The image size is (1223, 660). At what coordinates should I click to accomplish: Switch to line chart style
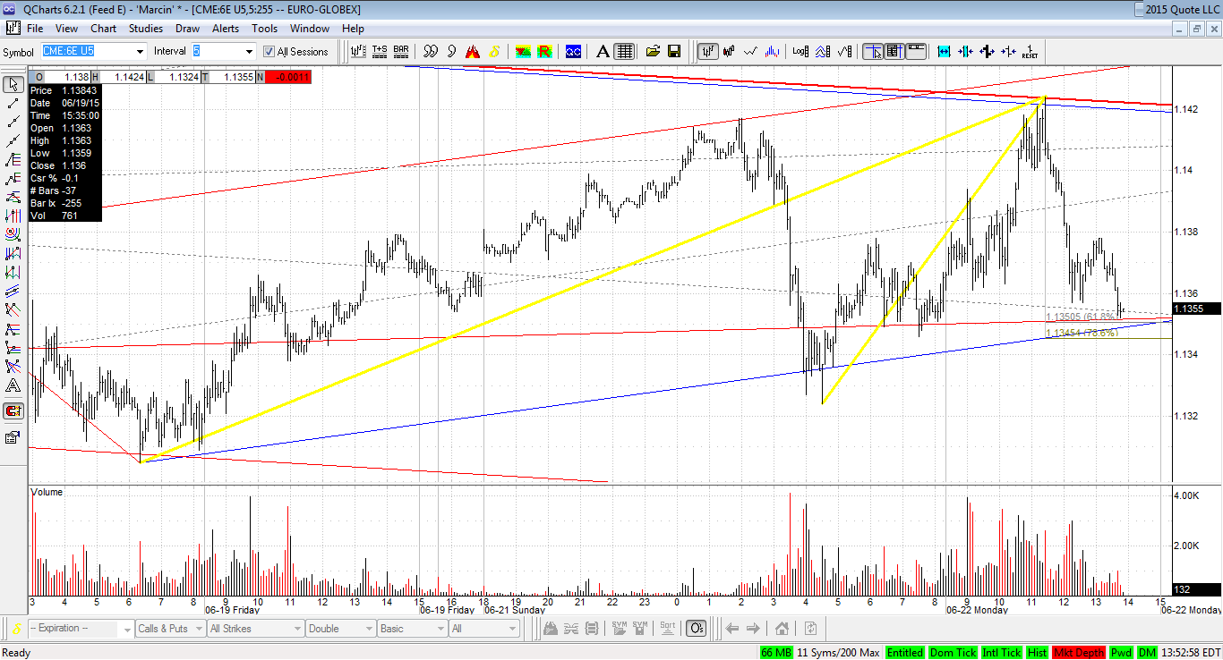point(751,52)
